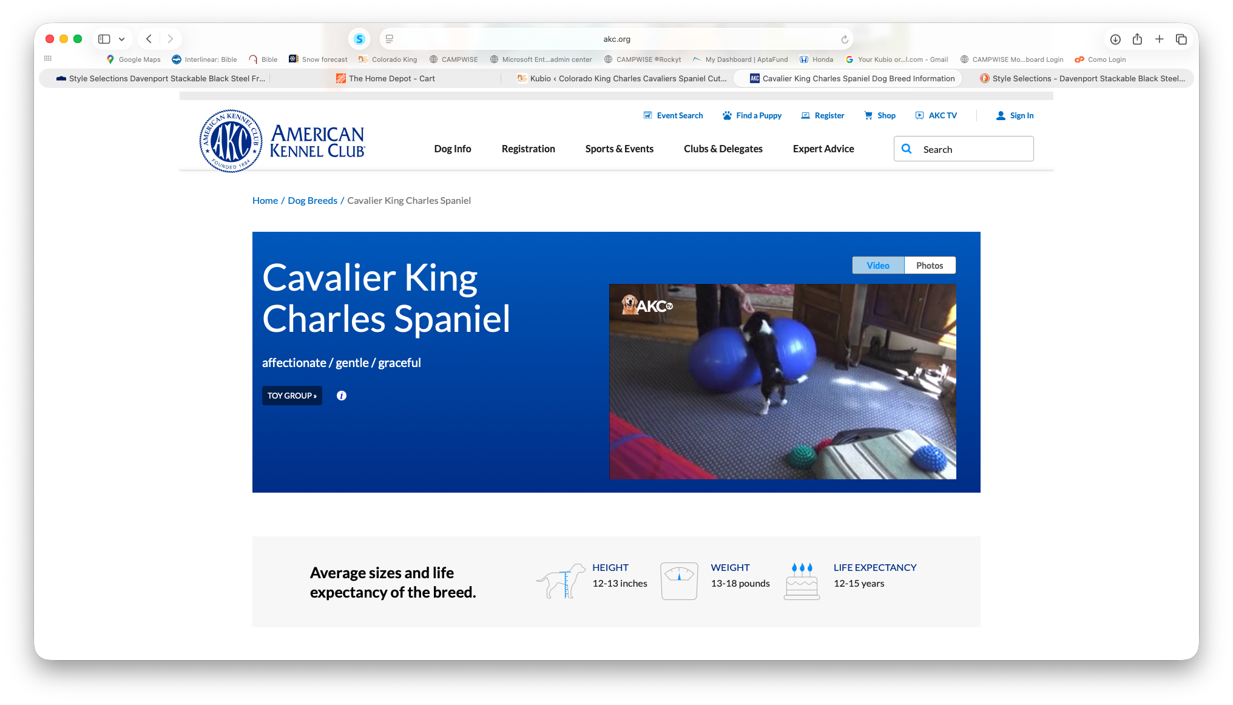Expand the Dog Info menu

point(452,149)
